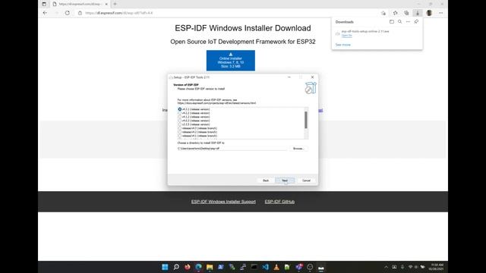Open the downloads folder icon
This screenshot has width=486, height=273.
point(392,22)
